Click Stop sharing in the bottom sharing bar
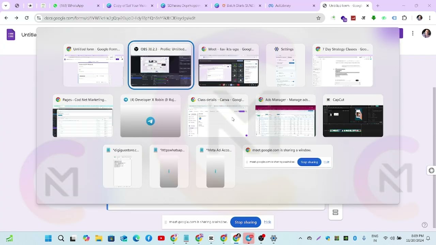The height and width of the screenshot is (245, 436). coord(246,222)
